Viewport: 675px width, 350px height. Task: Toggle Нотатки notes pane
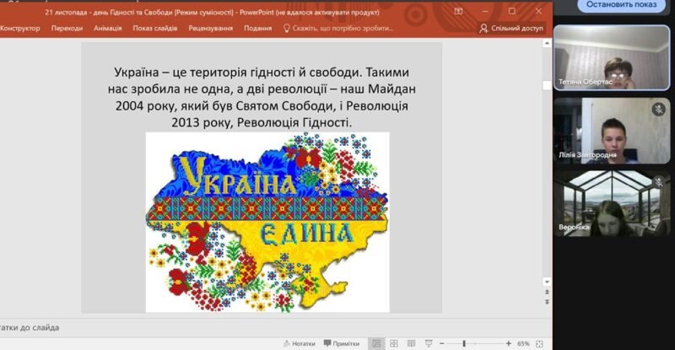[298, 344]
